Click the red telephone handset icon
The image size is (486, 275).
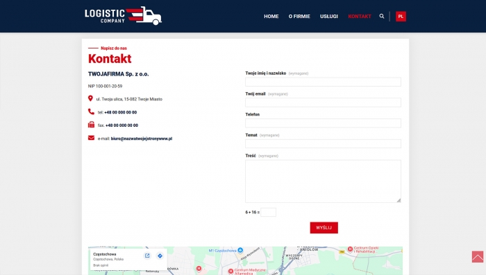click(x=91, y=112)
